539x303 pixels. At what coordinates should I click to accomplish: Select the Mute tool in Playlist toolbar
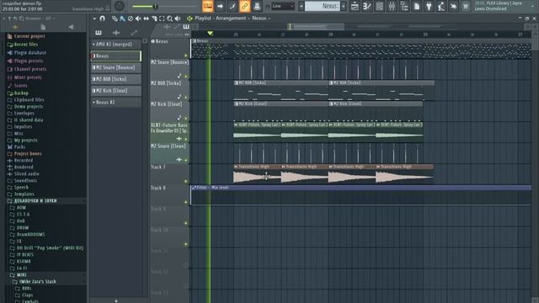pos(138,19)
